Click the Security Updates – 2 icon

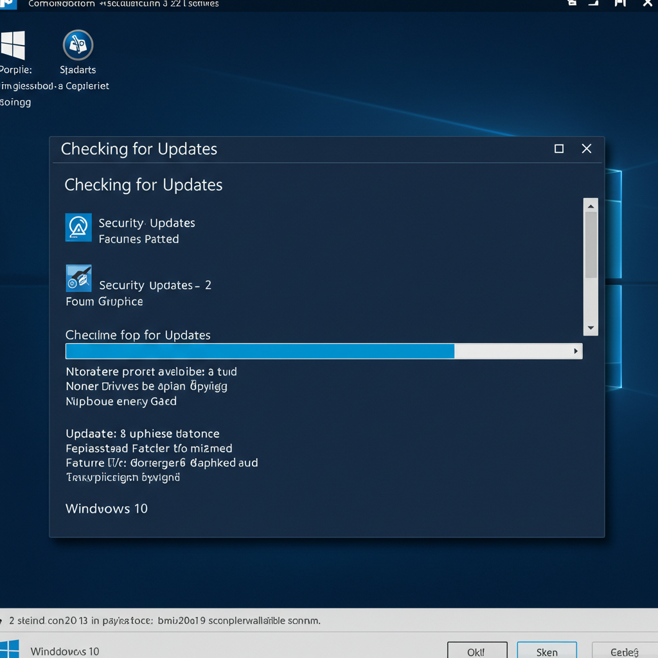(78, 278)
